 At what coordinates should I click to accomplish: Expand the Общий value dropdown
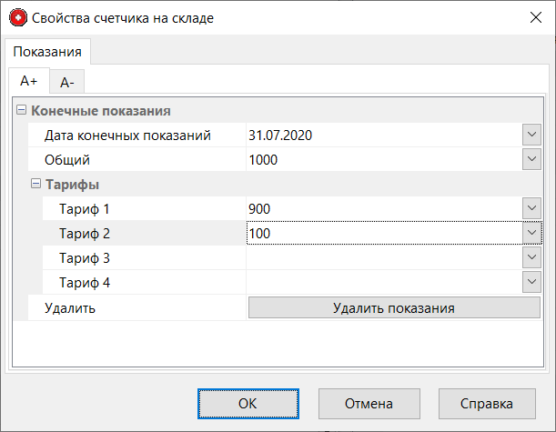pyautogui.click(x=532, y=160)
